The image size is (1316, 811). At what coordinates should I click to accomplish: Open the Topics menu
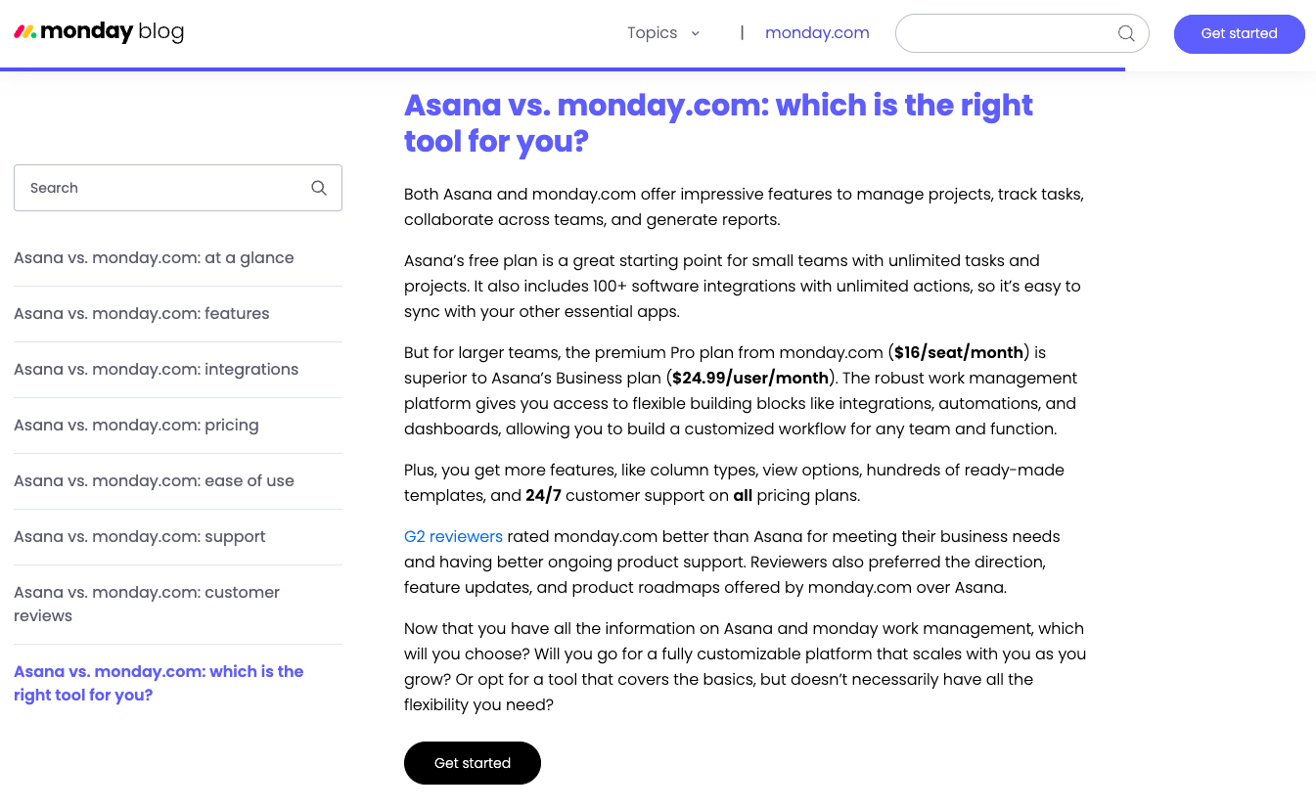tap(653, 33)
